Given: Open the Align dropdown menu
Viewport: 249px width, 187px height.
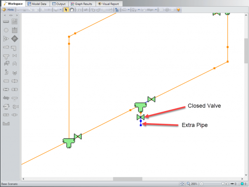Looking at the screenshot, I should click(152, 10).
